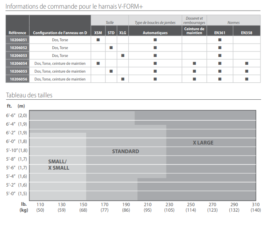The width and height of the screenshot is (264, 225).
Task: Click the 'ft. (m)' axis label
Action: point(16,106)
